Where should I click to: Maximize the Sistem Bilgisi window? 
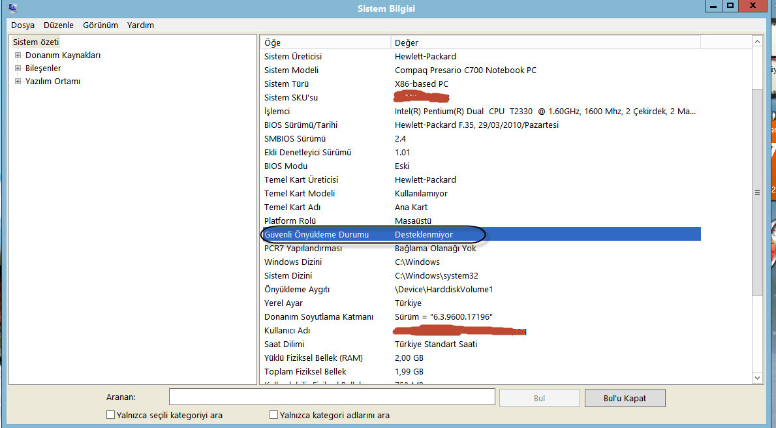click(x=730, y=6)
